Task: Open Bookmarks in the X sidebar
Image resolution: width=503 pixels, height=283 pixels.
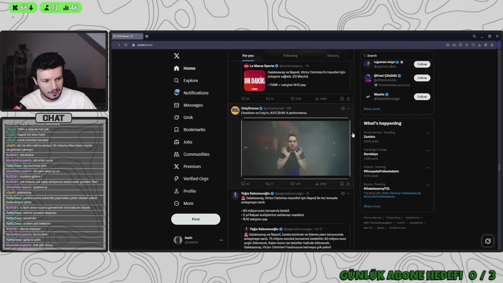Action: (x=189, y=129)
